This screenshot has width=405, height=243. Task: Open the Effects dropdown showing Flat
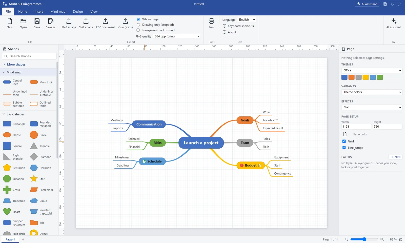pos(372,107)
